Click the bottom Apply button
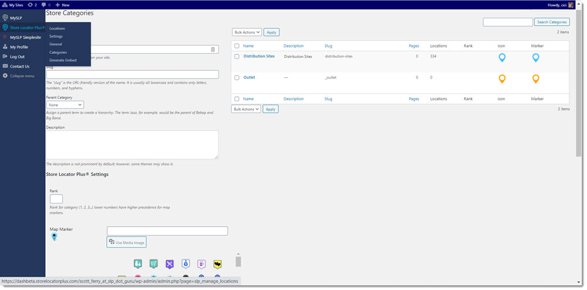This screenshot has width=587, height=290. point(271,109)
